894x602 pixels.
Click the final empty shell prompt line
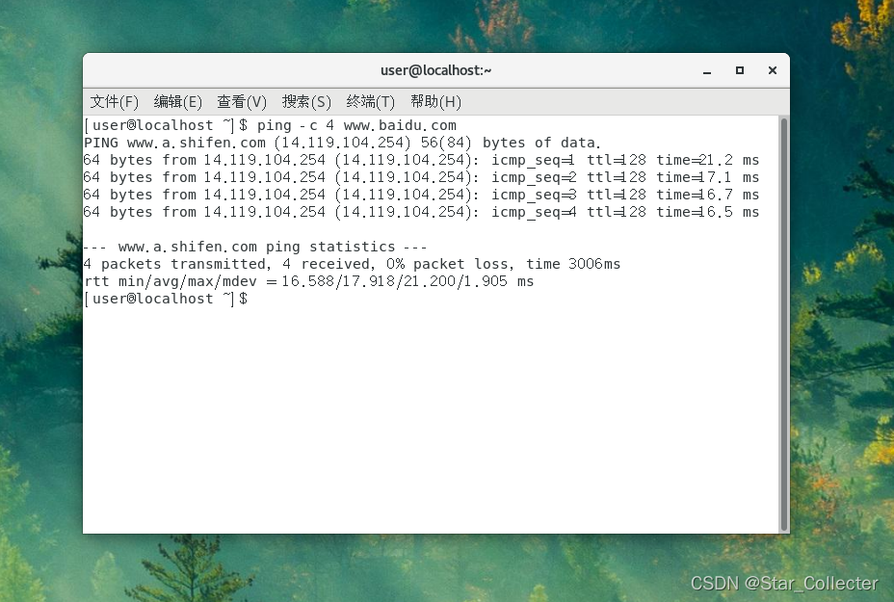pos(166,299)
